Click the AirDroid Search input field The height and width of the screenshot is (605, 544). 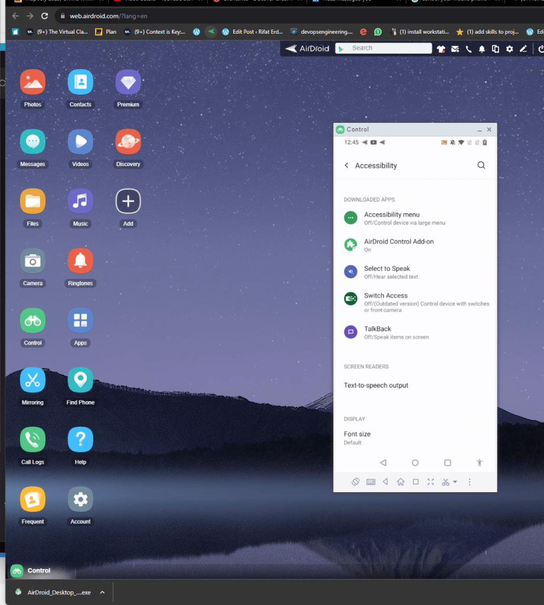[x=383, y=48]
